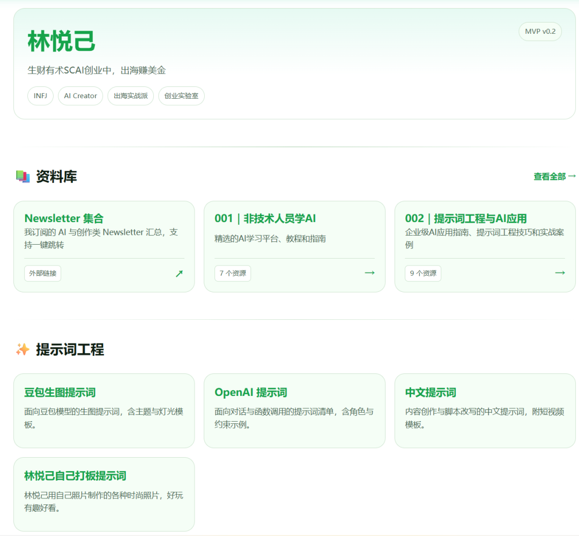This screenshot has width=579, height=536.
Task: Click the sparkles icon beside 提示词工程 heading
Action: 23,349
